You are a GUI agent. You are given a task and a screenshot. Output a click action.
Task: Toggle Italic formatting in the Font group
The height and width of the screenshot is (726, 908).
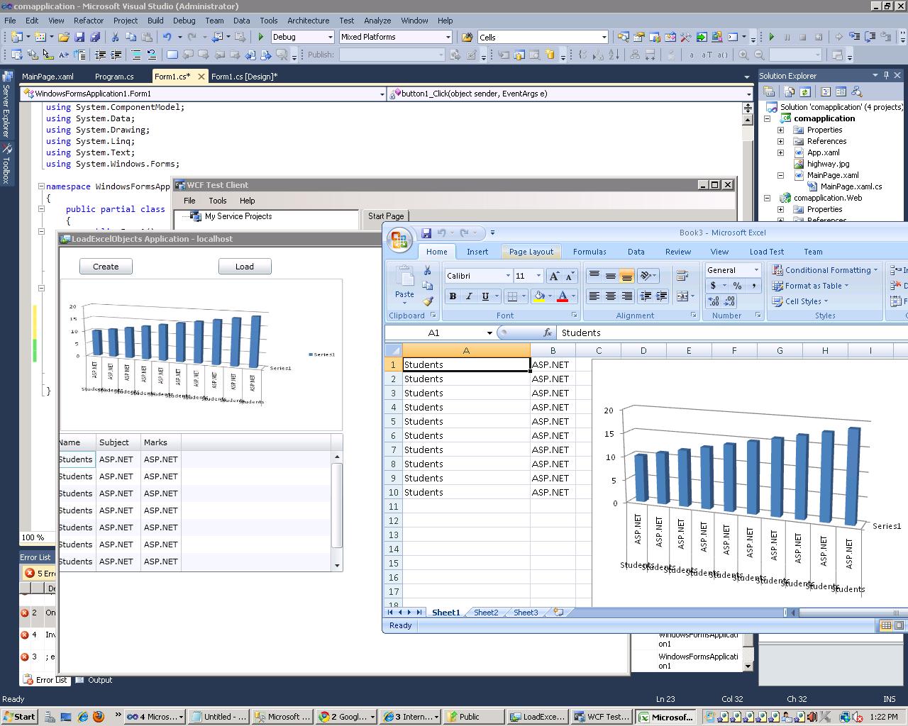[468, 296]
